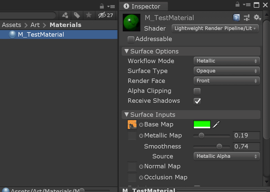Click the padlock icon above the Inspector
270x192 pixels.
click(238, 5)
